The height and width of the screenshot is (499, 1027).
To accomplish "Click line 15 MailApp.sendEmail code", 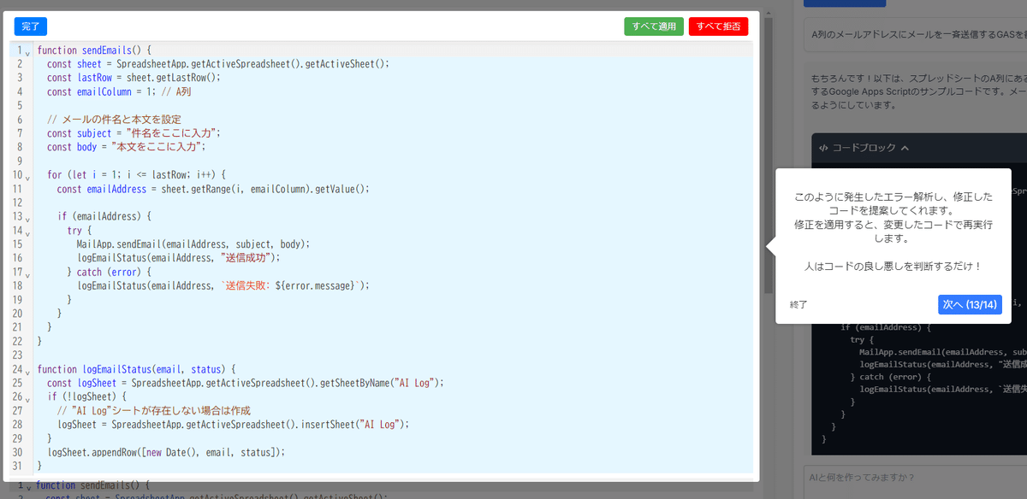I will (x=193, y=244).
